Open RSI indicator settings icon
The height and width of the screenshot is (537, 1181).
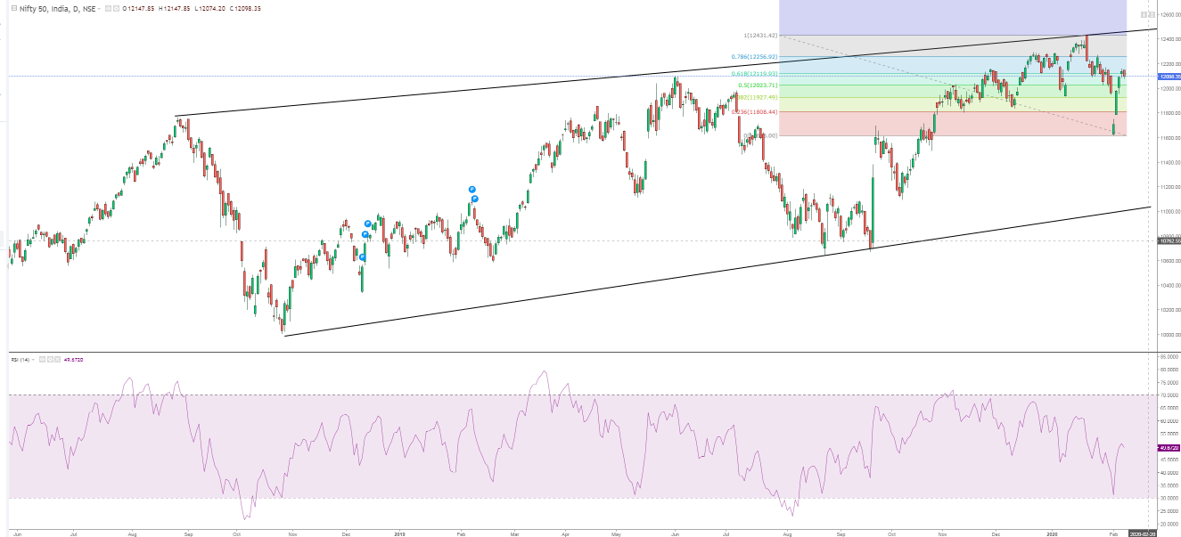(x=50, y=360)
